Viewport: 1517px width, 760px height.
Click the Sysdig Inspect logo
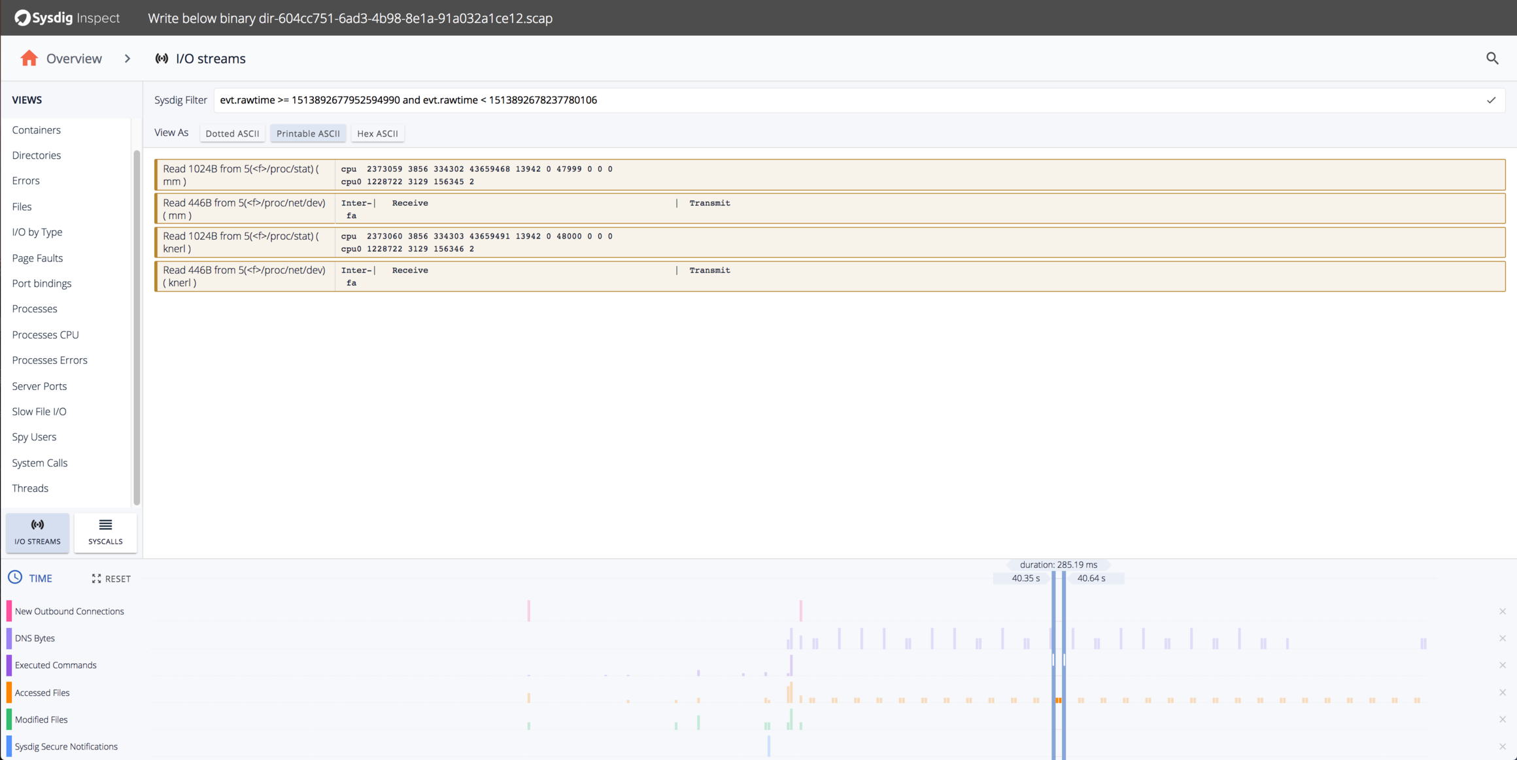[67, 18]
